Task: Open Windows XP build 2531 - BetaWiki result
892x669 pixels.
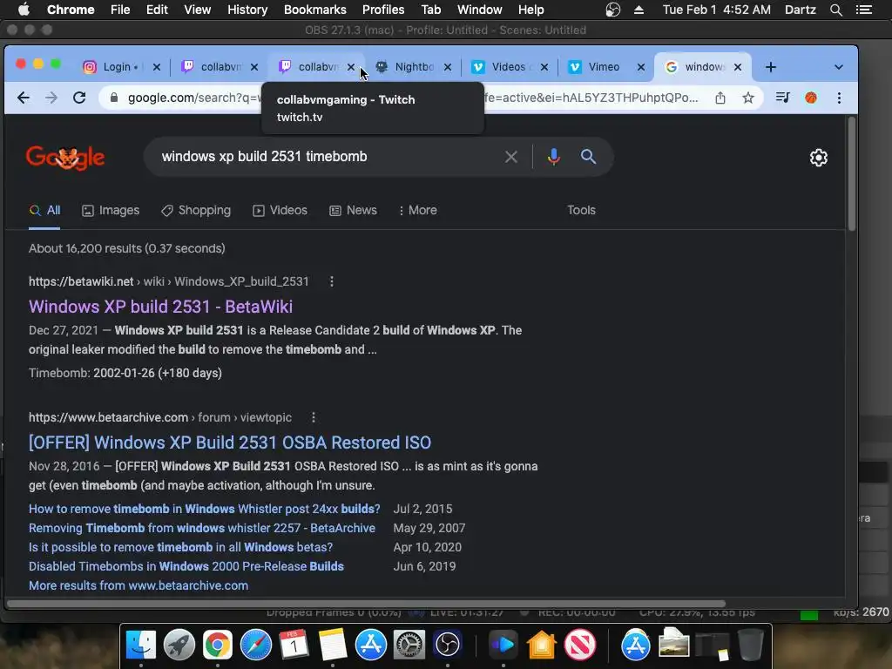Action: coord(160,307)
